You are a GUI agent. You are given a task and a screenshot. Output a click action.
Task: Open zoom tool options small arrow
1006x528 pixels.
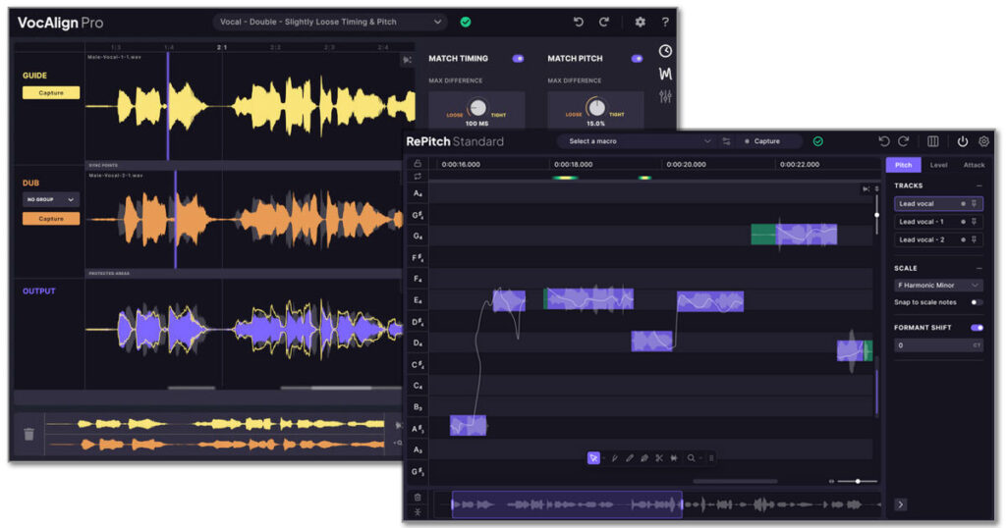tap(700, 458)
